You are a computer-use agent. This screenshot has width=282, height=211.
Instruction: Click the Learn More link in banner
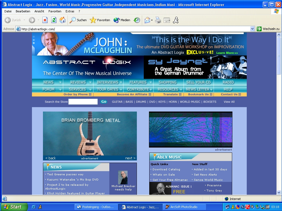coord(227,53)
